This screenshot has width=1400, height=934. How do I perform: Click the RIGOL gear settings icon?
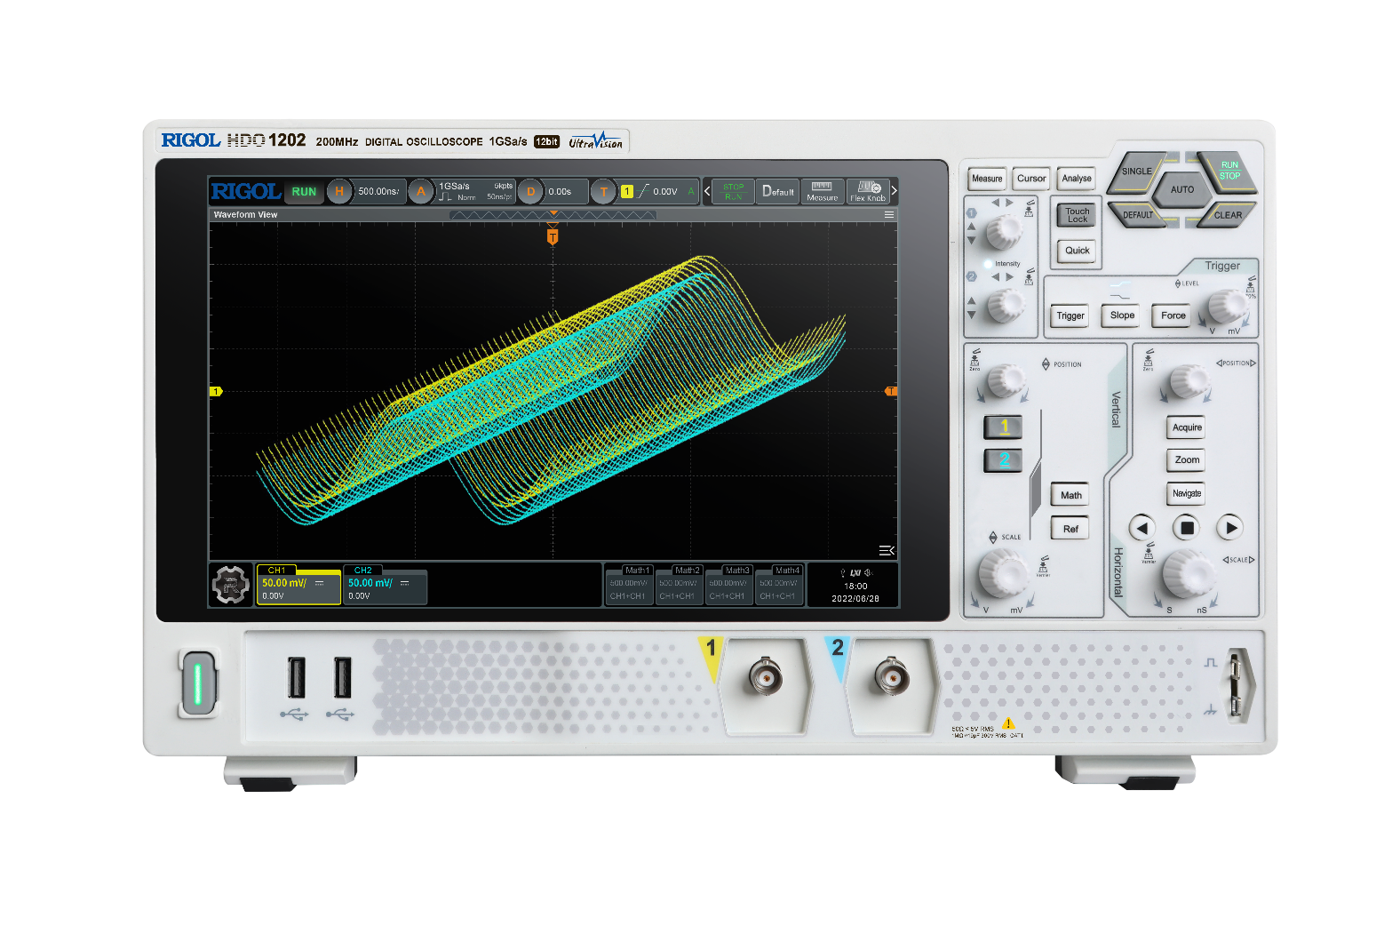tap(231, 585)
